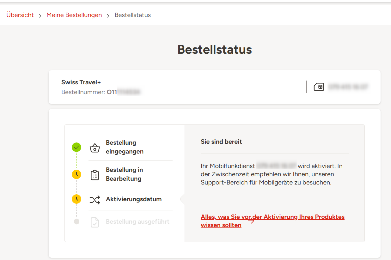
Task: Select the Aktivierungsdatum step
Action: click(134, 199)
